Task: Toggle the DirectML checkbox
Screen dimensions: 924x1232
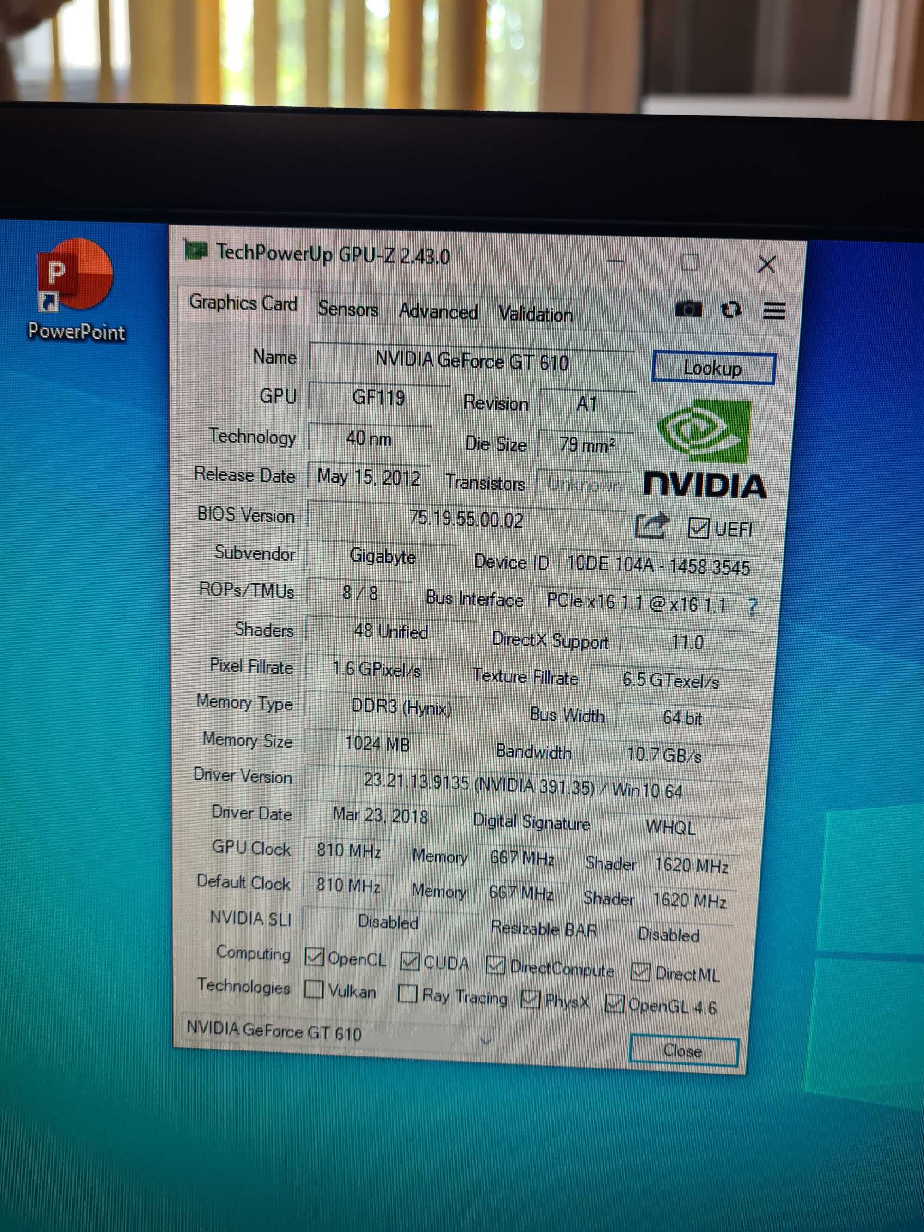Action: 640,972
